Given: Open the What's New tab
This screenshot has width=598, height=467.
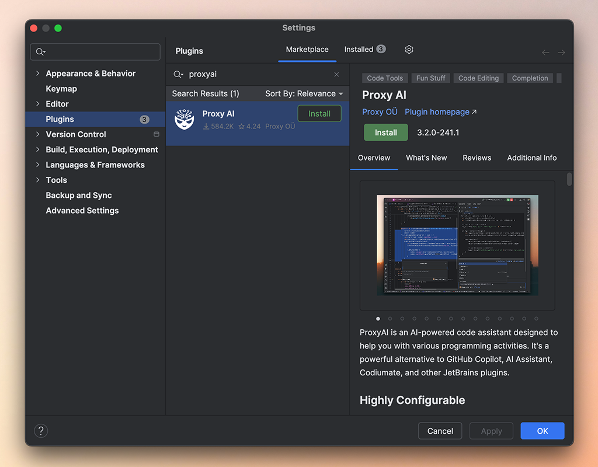Looking at the screenshot, I should pyautogui.click(x=426, y=158).
